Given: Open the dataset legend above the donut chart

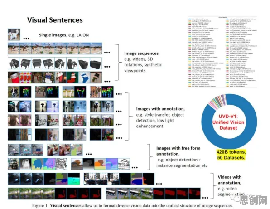Looking at the screenshot, I should point(222,52).
